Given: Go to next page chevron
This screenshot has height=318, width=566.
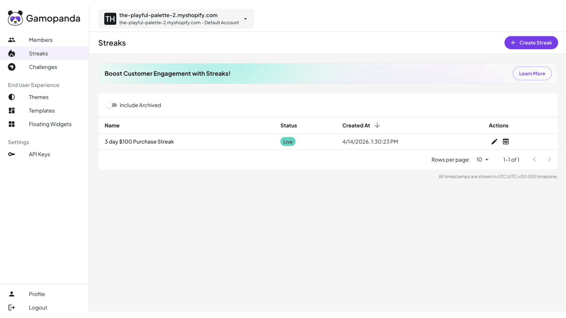Looking at the screenshot, I should click(x=549, y=159).
